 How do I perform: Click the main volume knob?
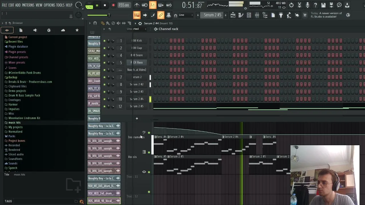click(x=79, y=5)
